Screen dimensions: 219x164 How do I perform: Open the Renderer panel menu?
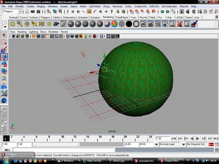[54, 32]
